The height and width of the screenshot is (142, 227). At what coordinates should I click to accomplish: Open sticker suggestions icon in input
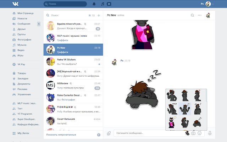point(187,133)
